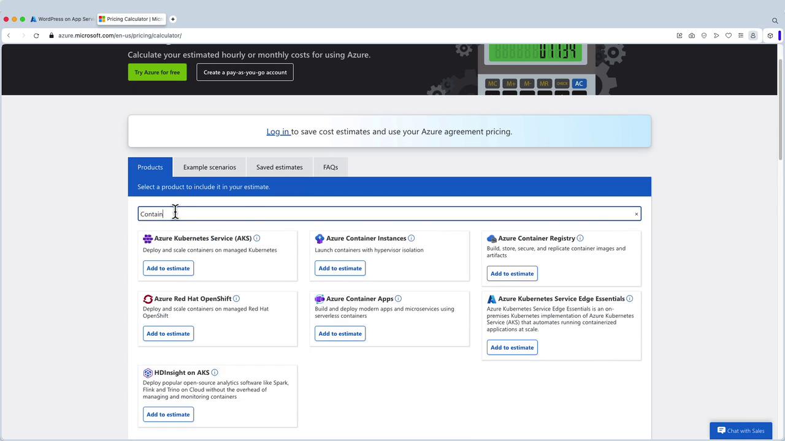Reload the page with the refresh icon

pos(36,36)
